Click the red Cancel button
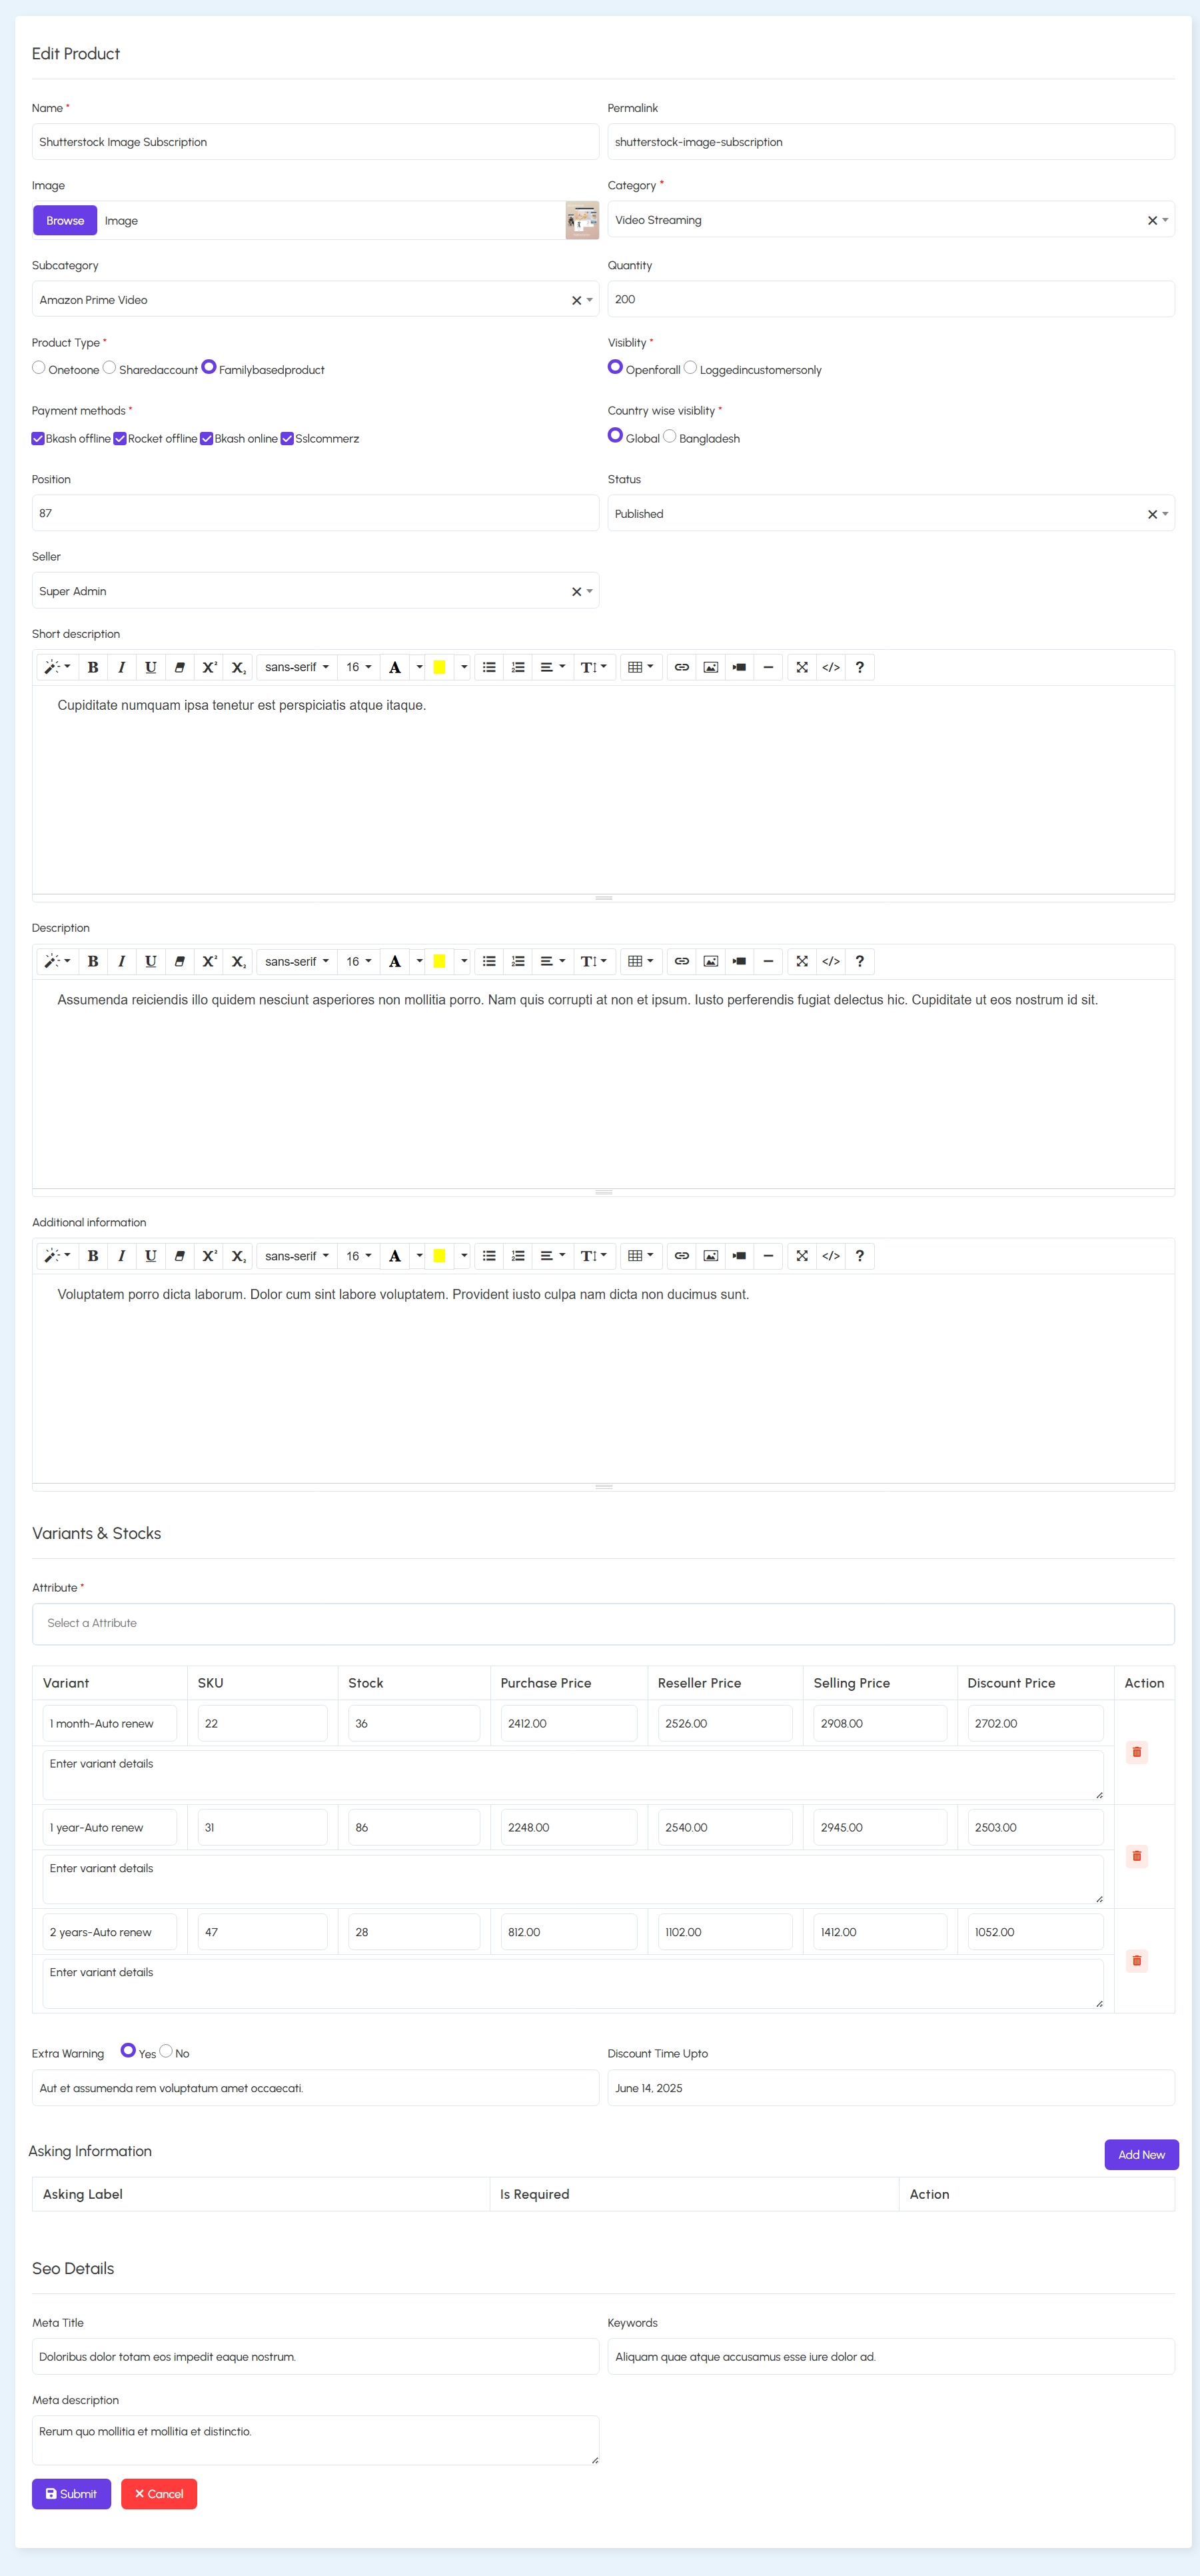This screenshot has width=1200, height=2576. (159, 2494)
